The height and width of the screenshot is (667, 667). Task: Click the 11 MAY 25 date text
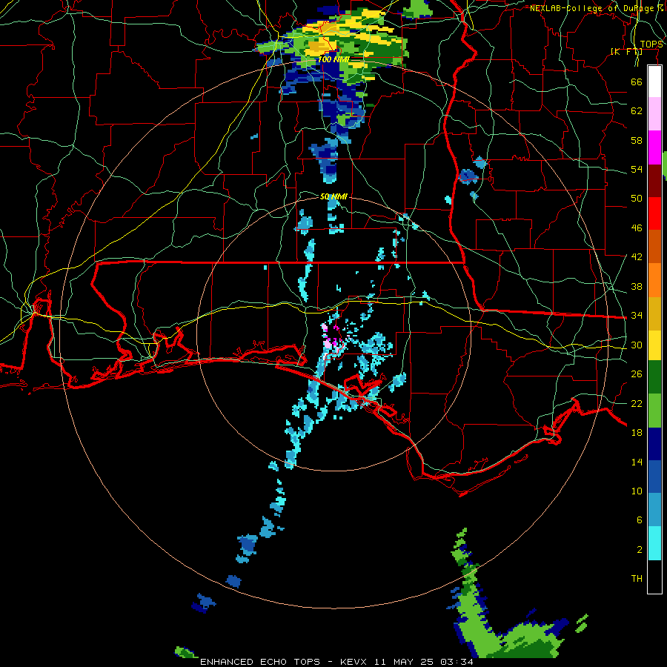(x=405, y=662)
